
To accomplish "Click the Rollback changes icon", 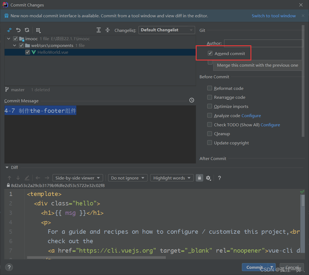I will click(18, 30).
